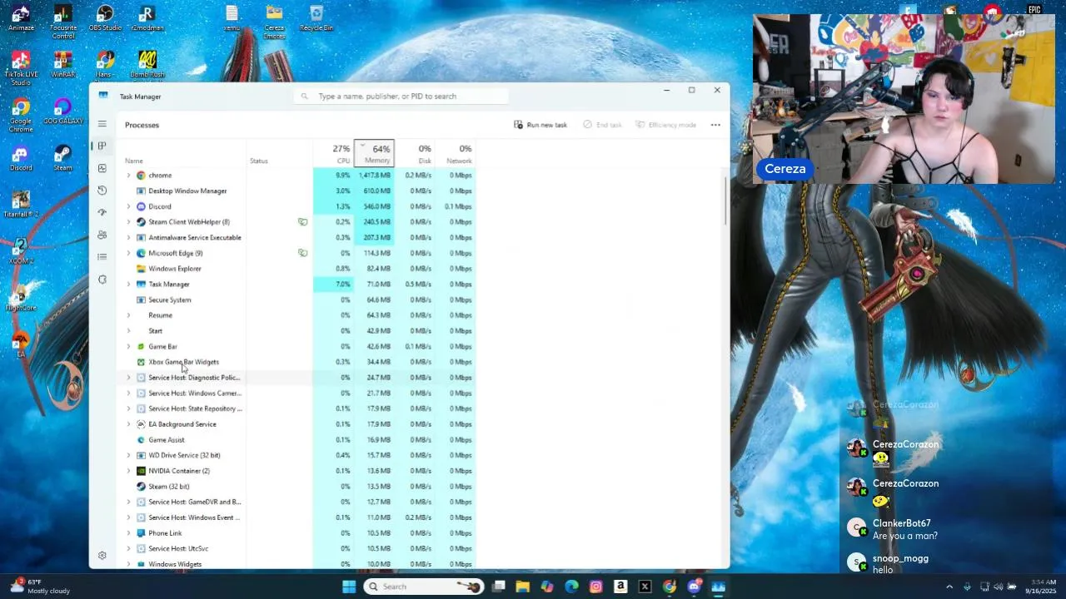Image resolution: width=1066 pixels, height=599 pixels.
Task: Click Task Manager process list scrollbar
Action: coord(725,201)
